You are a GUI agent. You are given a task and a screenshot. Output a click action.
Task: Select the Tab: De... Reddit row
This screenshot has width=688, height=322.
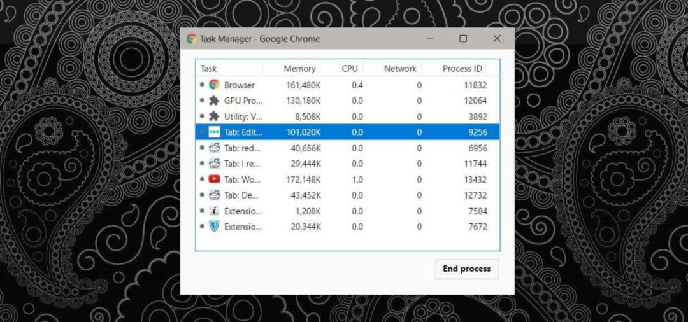coord(347,195)
